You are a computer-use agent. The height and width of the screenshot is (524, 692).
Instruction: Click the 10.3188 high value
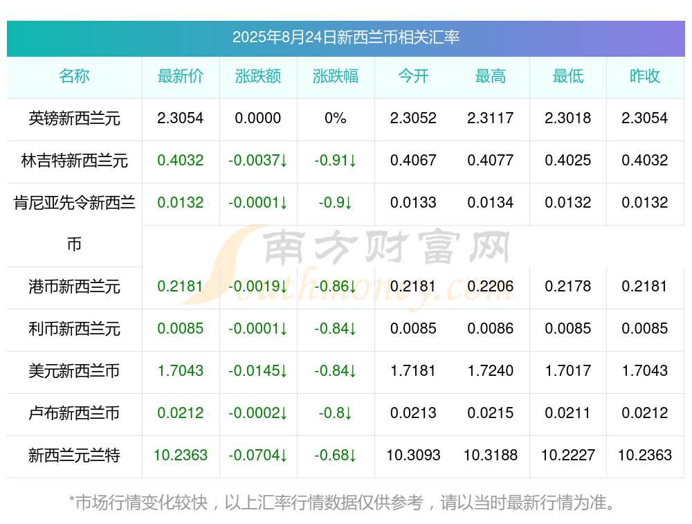491,455
